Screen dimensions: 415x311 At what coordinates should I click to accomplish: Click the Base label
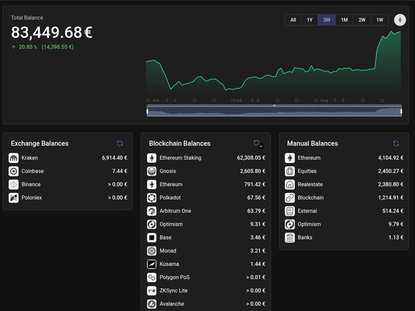click(165, 237)
